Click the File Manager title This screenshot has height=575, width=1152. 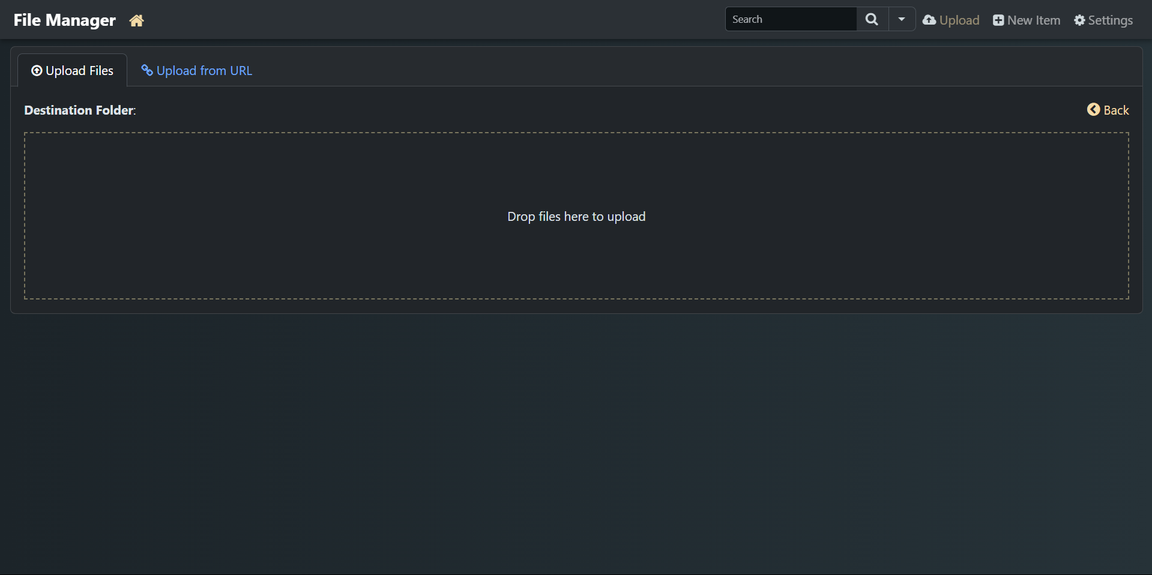64,20
